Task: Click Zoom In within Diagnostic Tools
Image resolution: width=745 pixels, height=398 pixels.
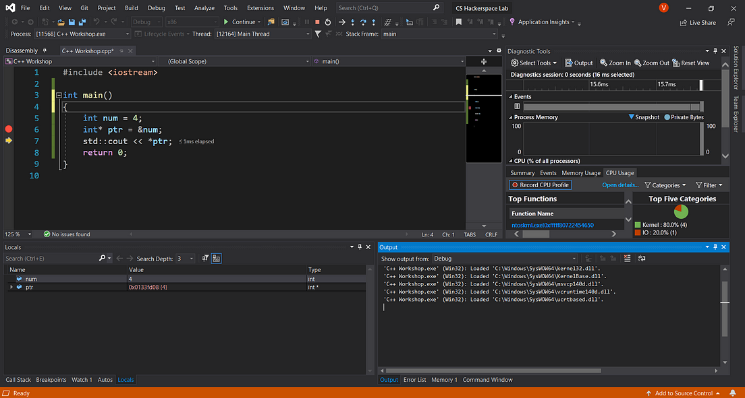Action: coord(614,63)
